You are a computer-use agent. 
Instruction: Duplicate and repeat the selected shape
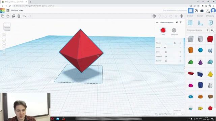click(x=13, y=16)
